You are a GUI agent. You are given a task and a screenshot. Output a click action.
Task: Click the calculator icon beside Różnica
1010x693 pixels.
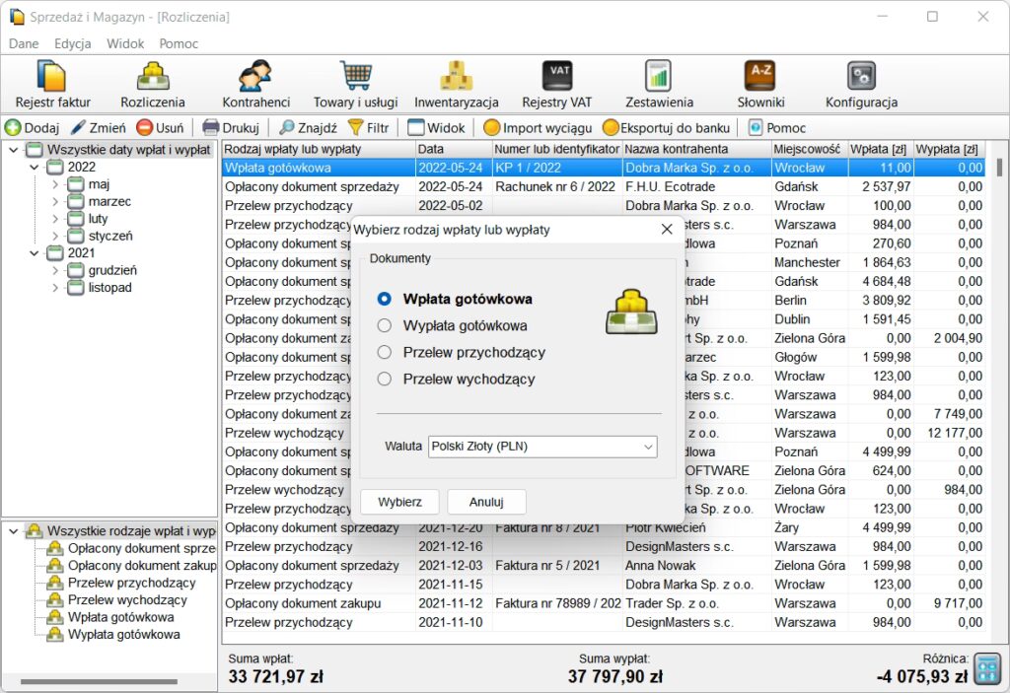[986, 667]
